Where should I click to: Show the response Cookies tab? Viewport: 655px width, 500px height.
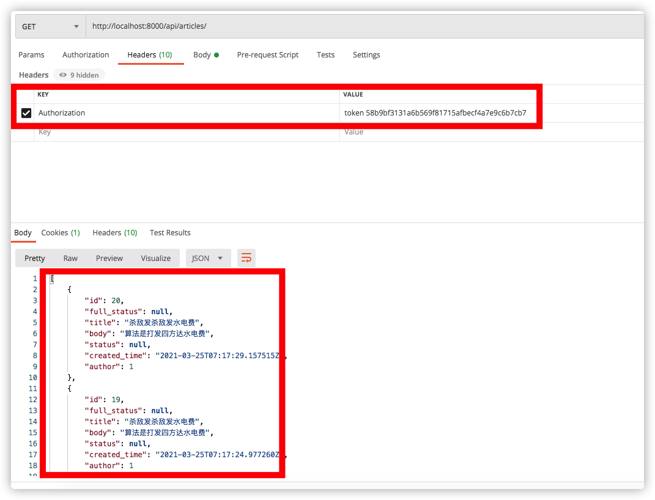60,233
